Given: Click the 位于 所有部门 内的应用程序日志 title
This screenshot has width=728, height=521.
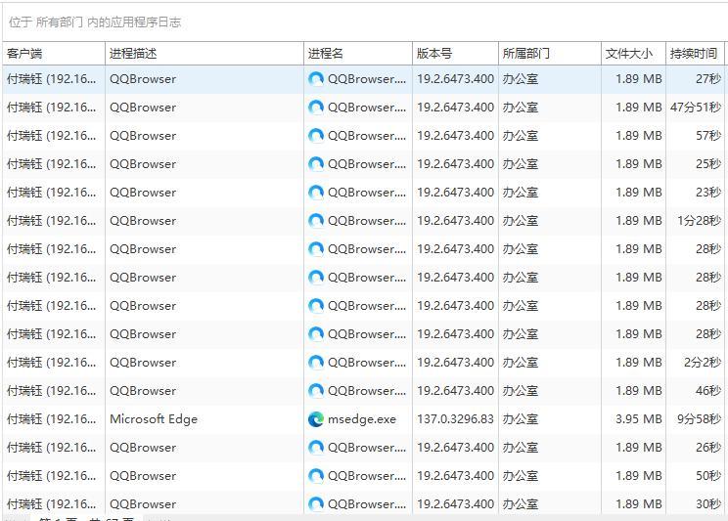Looking at the screenshot, I should click(95, 22).
